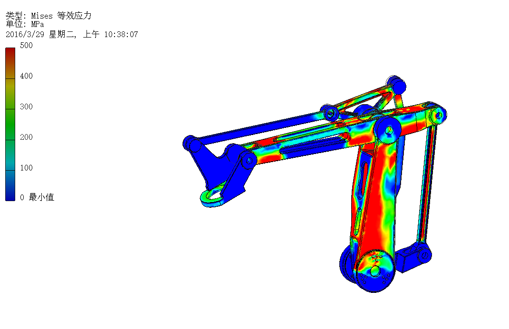The height and width of the screenshot is (329, 509).
Task: Click the legend value 100
Action: pyautogui.click(x=26, y=168)
